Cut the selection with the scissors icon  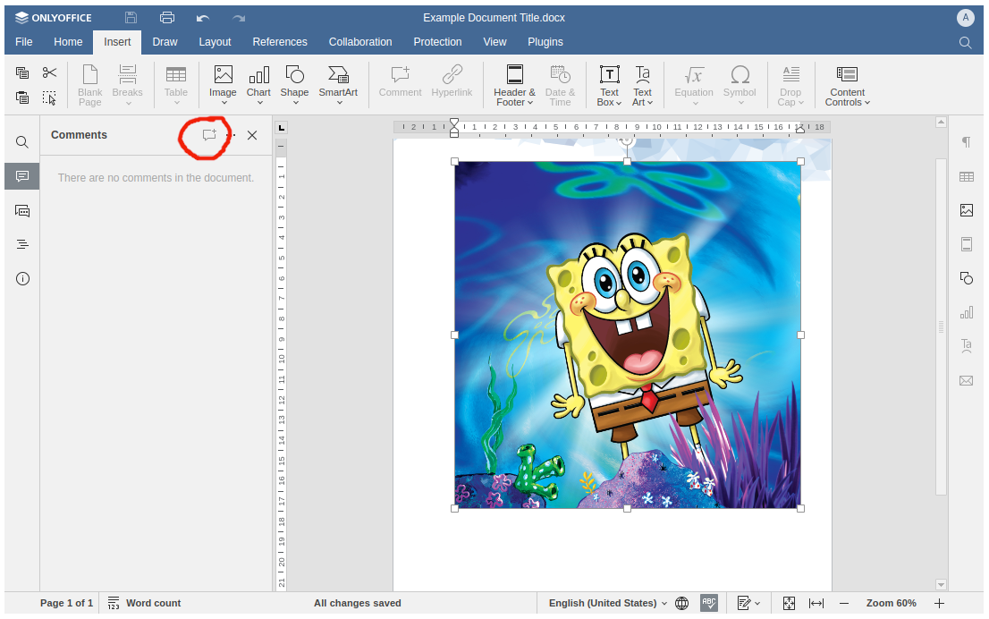(49, 73)
